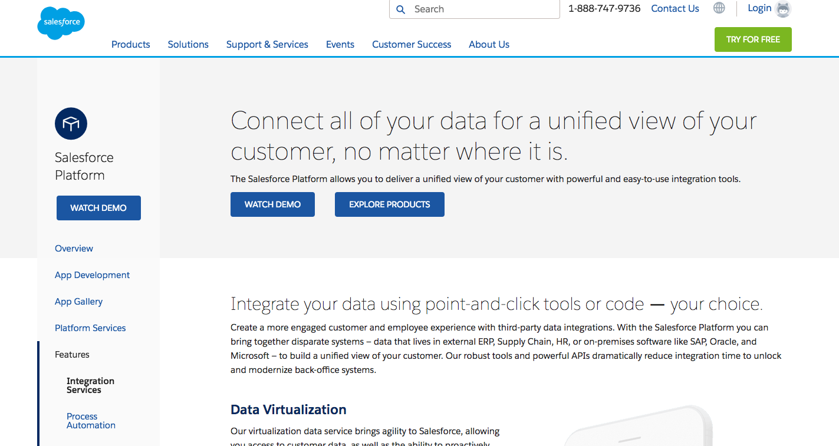839x446 pixels.
Task: Open App Development sidebar link
Action: point(92,275)
